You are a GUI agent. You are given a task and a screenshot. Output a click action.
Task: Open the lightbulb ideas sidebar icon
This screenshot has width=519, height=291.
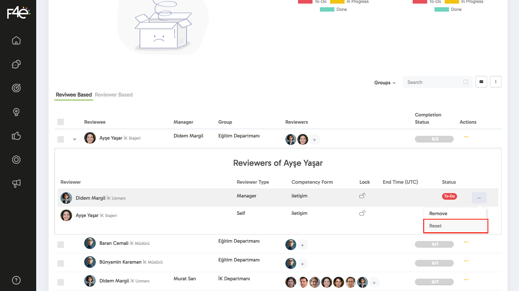[x=16, y=112]
